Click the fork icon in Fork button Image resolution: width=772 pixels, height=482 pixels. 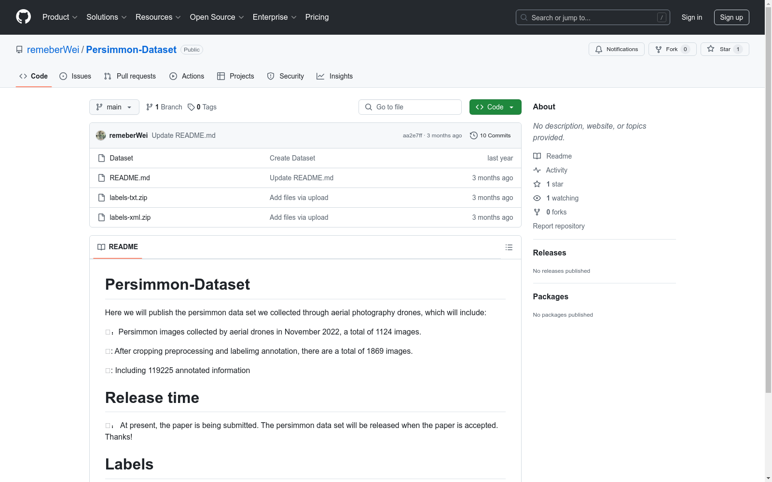point(659,49)
